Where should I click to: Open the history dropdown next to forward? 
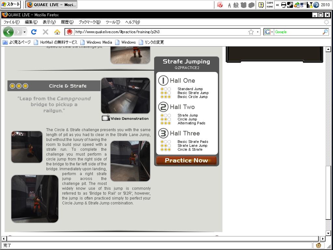pyautogui.click(x=25, y=32)
